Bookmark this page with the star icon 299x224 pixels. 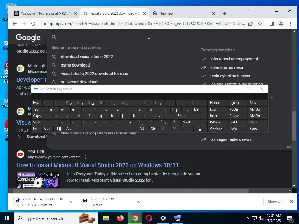260,24
